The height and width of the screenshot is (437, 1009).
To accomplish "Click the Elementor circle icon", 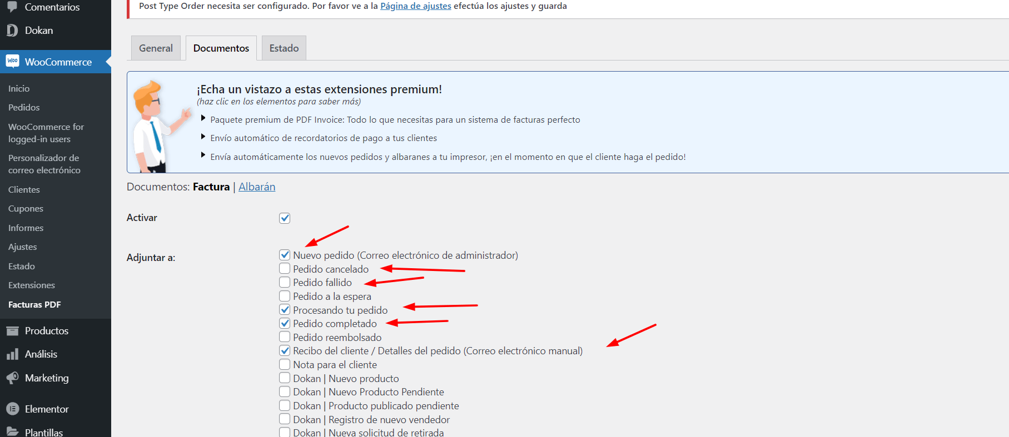I will [12, 409].
